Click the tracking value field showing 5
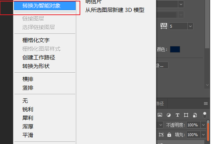Screen dimensions: 217x144 pos(178,26)
